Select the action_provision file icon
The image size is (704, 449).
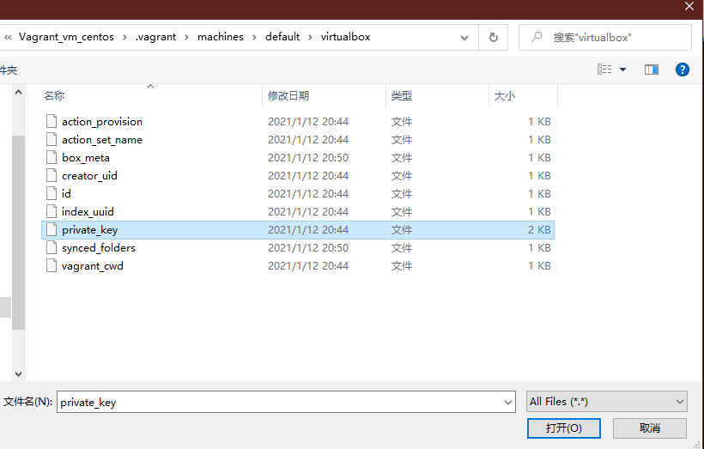click(52, 122)
